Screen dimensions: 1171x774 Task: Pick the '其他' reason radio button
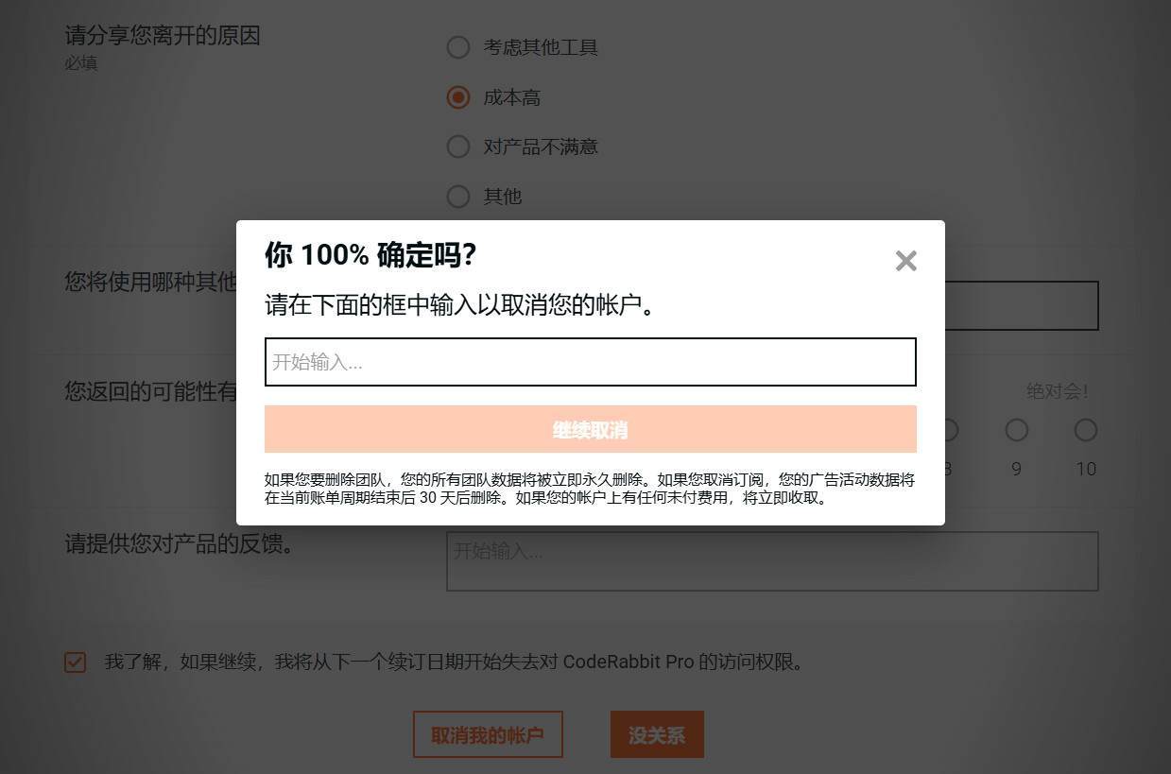pyautogui.click(x=458, y=197)
